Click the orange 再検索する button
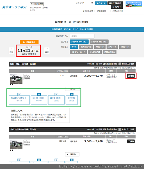144x169 pixels. coord(29,42)
